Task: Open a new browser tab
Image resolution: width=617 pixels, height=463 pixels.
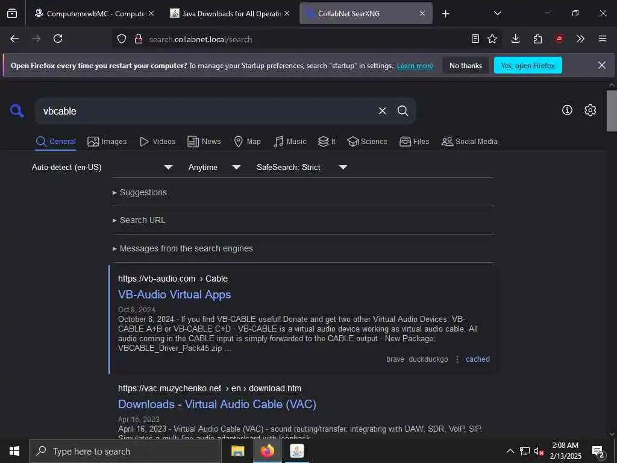Action: (x=445, y=14)
